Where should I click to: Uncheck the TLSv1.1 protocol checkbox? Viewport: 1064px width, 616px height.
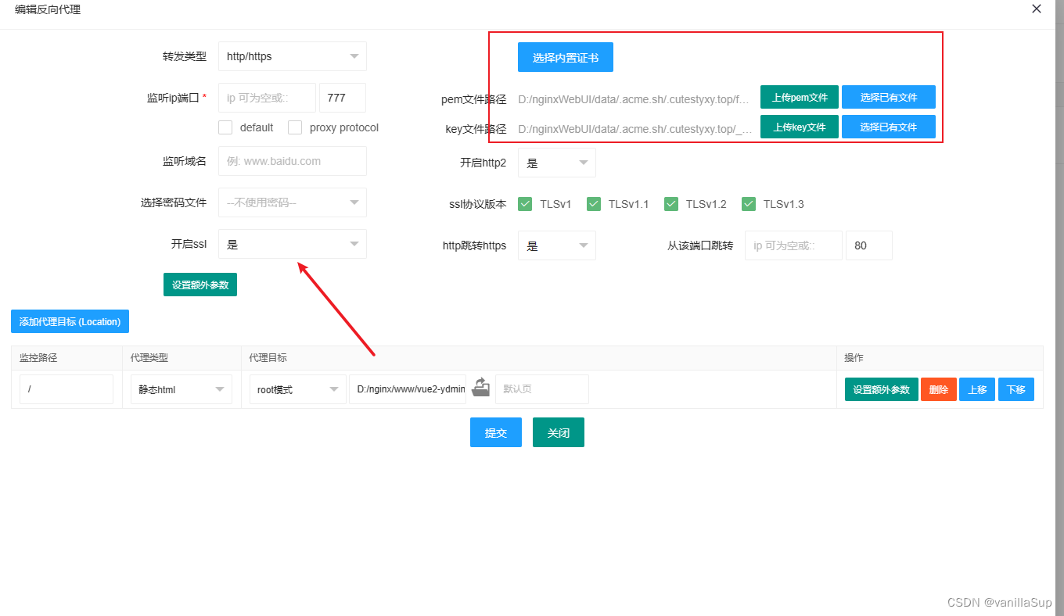pos(594,204)
